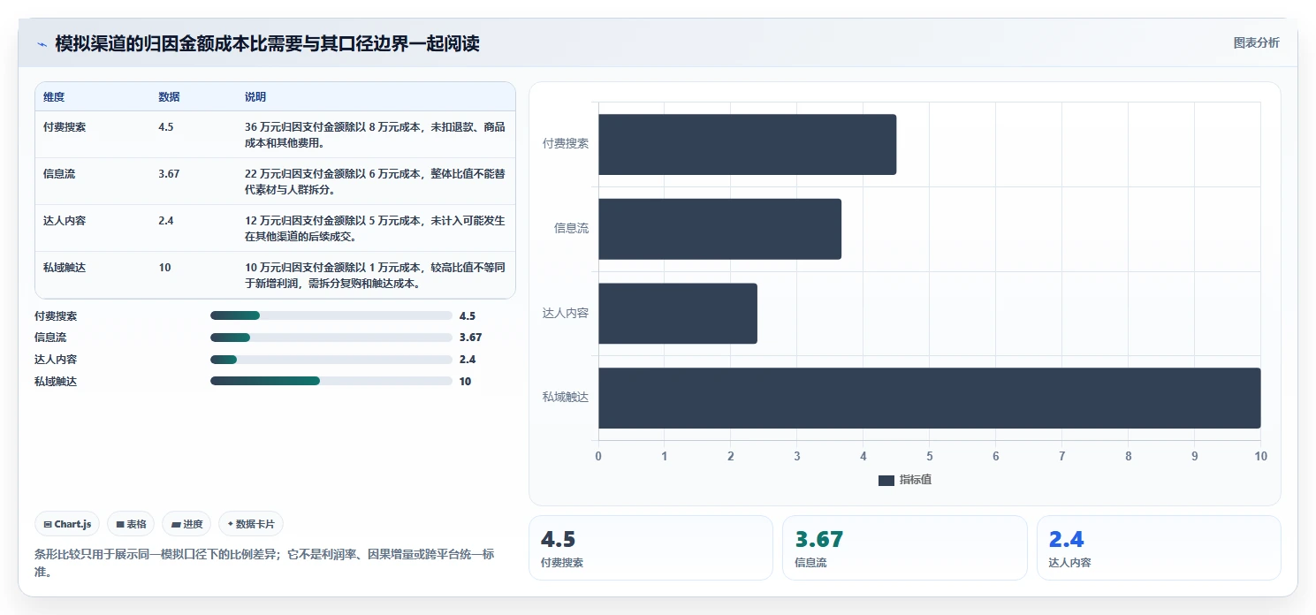
Task: Click 付费搜索 cell in the table
Action: click(65, 127)
